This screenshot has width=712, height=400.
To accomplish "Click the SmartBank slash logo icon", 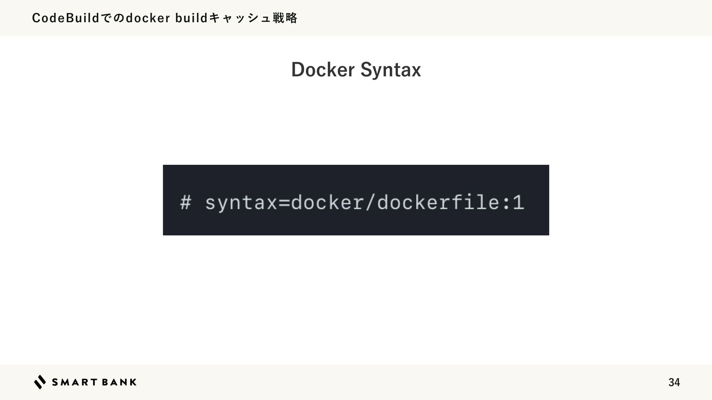I will [40, 382].
